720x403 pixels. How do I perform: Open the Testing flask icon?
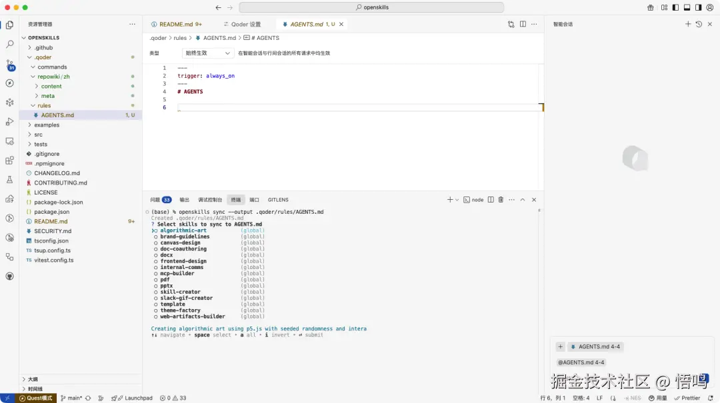[9, 179]
